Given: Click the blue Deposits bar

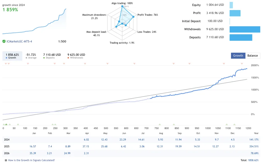Looking at the screenshot, I should 241,37.
